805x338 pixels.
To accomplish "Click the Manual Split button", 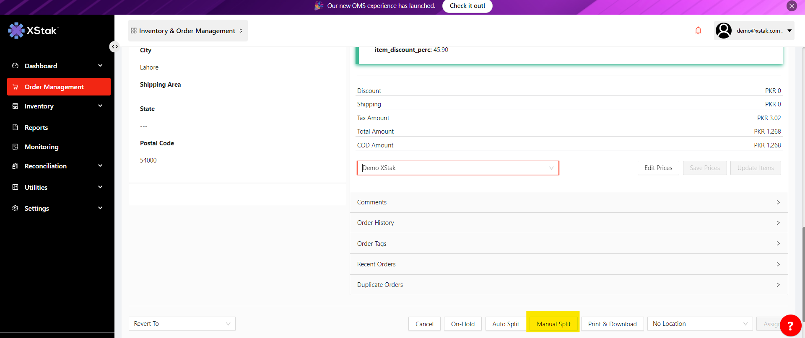I will click(553, 324).
